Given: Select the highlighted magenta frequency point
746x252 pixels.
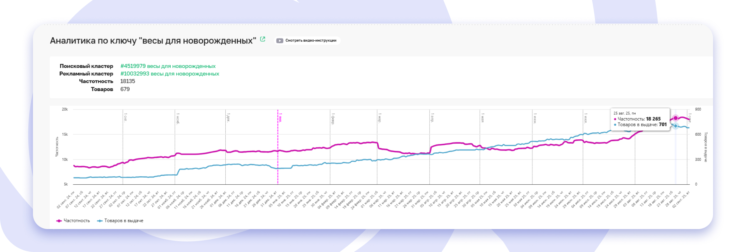Looking at the screenshot, I should click(675, 118).
